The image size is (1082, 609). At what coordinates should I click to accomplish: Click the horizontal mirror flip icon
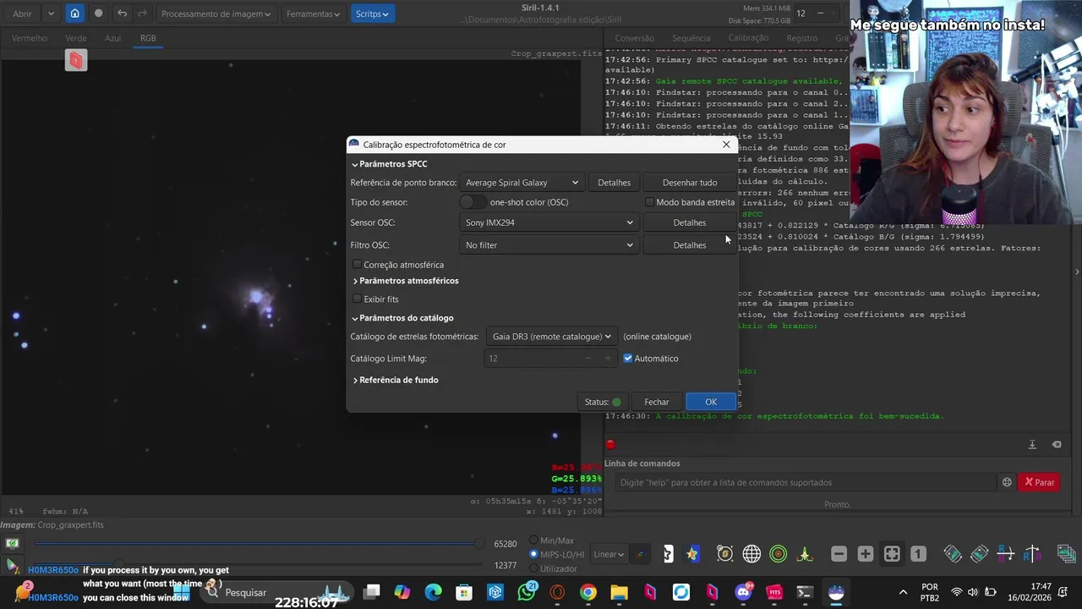point(1006,554)
